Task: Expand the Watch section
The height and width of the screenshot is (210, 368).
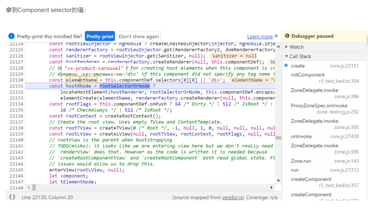Action: [x=297, y=47]
